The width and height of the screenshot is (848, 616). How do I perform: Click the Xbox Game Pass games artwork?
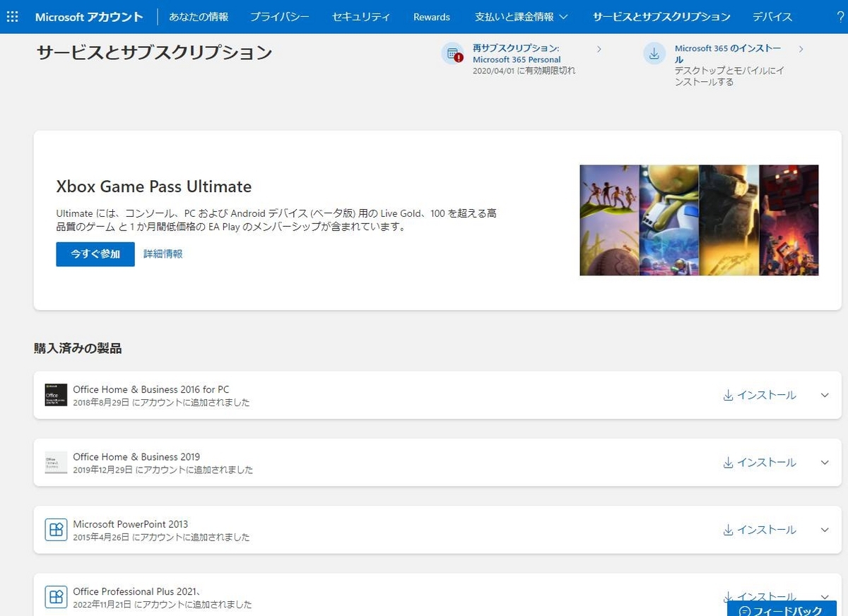(699, 220)
